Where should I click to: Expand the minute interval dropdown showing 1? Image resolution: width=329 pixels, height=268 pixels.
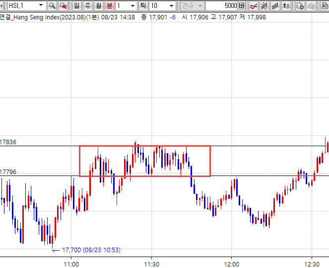132,6
